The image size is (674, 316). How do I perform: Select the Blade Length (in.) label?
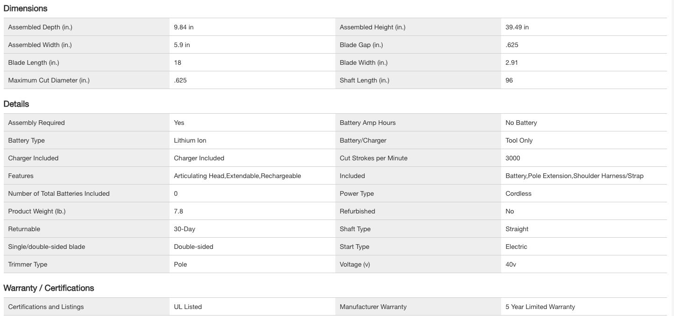point(34,62)
